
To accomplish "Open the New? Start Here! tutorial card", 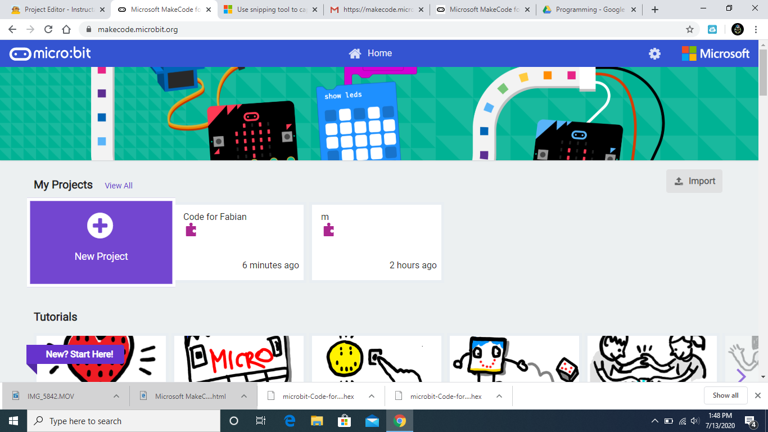I will pos(101,358).
